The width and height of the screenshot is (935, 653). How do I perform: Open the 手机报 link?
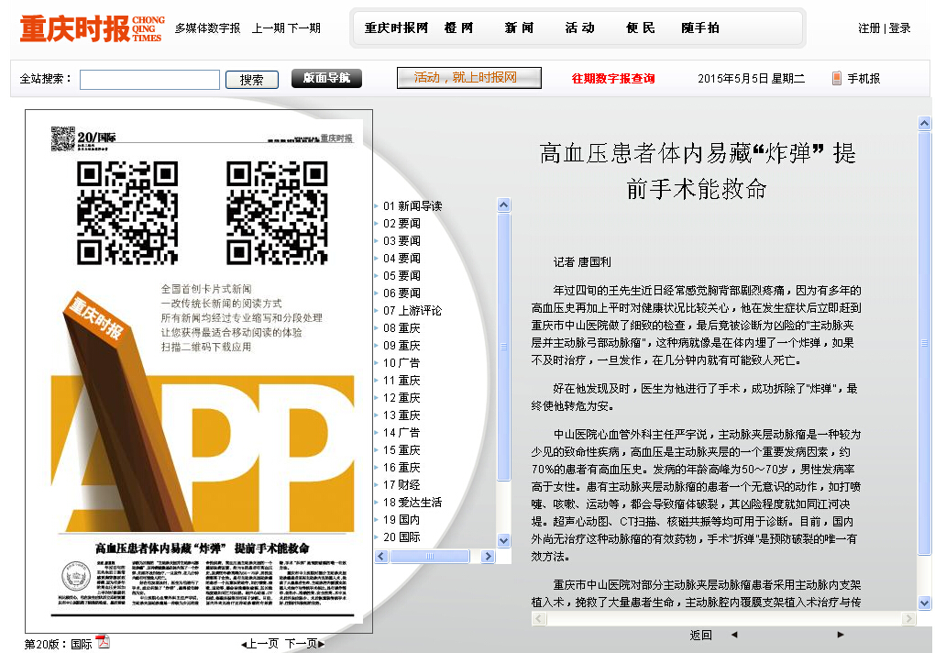pos(863,78)
